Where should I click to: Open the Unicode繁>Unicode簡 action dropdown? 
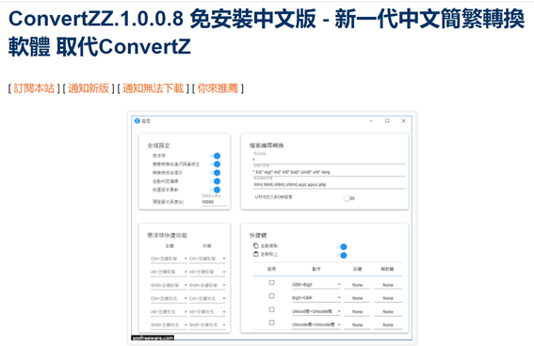316,324
